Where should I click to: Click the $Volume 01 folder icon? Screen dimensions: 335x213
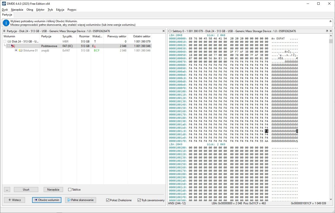pyautogui.click(x=21, y=50)
